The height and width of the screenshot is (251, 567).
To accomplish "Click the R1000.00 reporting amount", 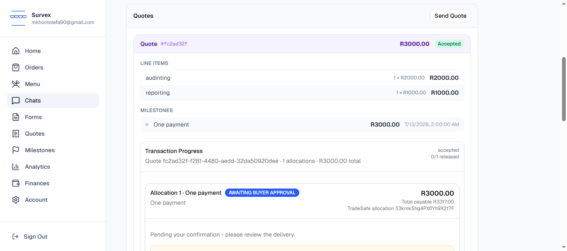I will (x=445, y=93).
